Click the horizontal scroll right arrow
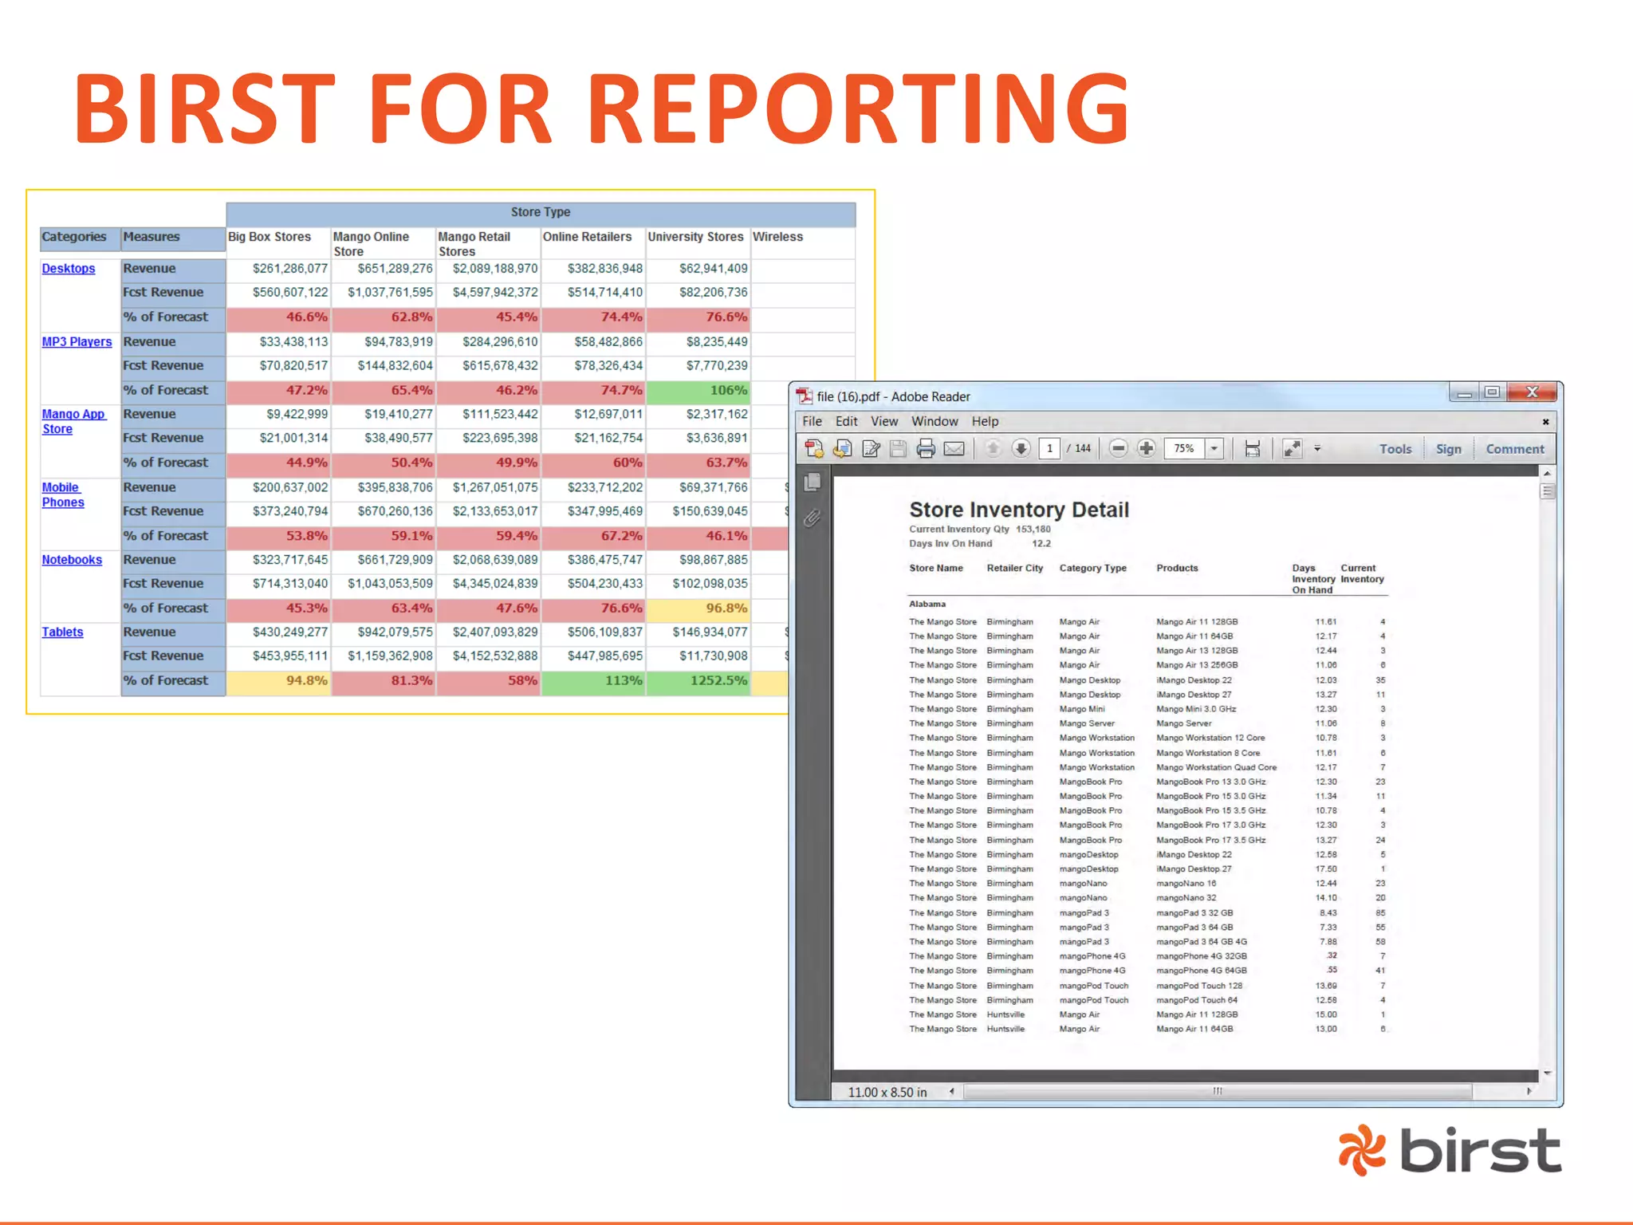 [1529, 1091]
